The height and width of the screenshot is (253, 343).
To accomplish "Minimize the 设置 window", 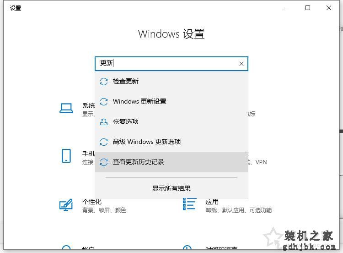I will 287,8.
